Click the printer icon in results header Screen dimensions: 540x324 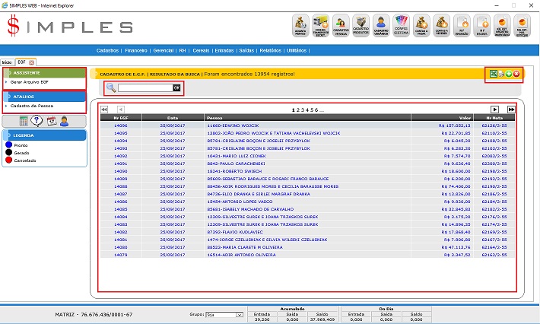501,74
